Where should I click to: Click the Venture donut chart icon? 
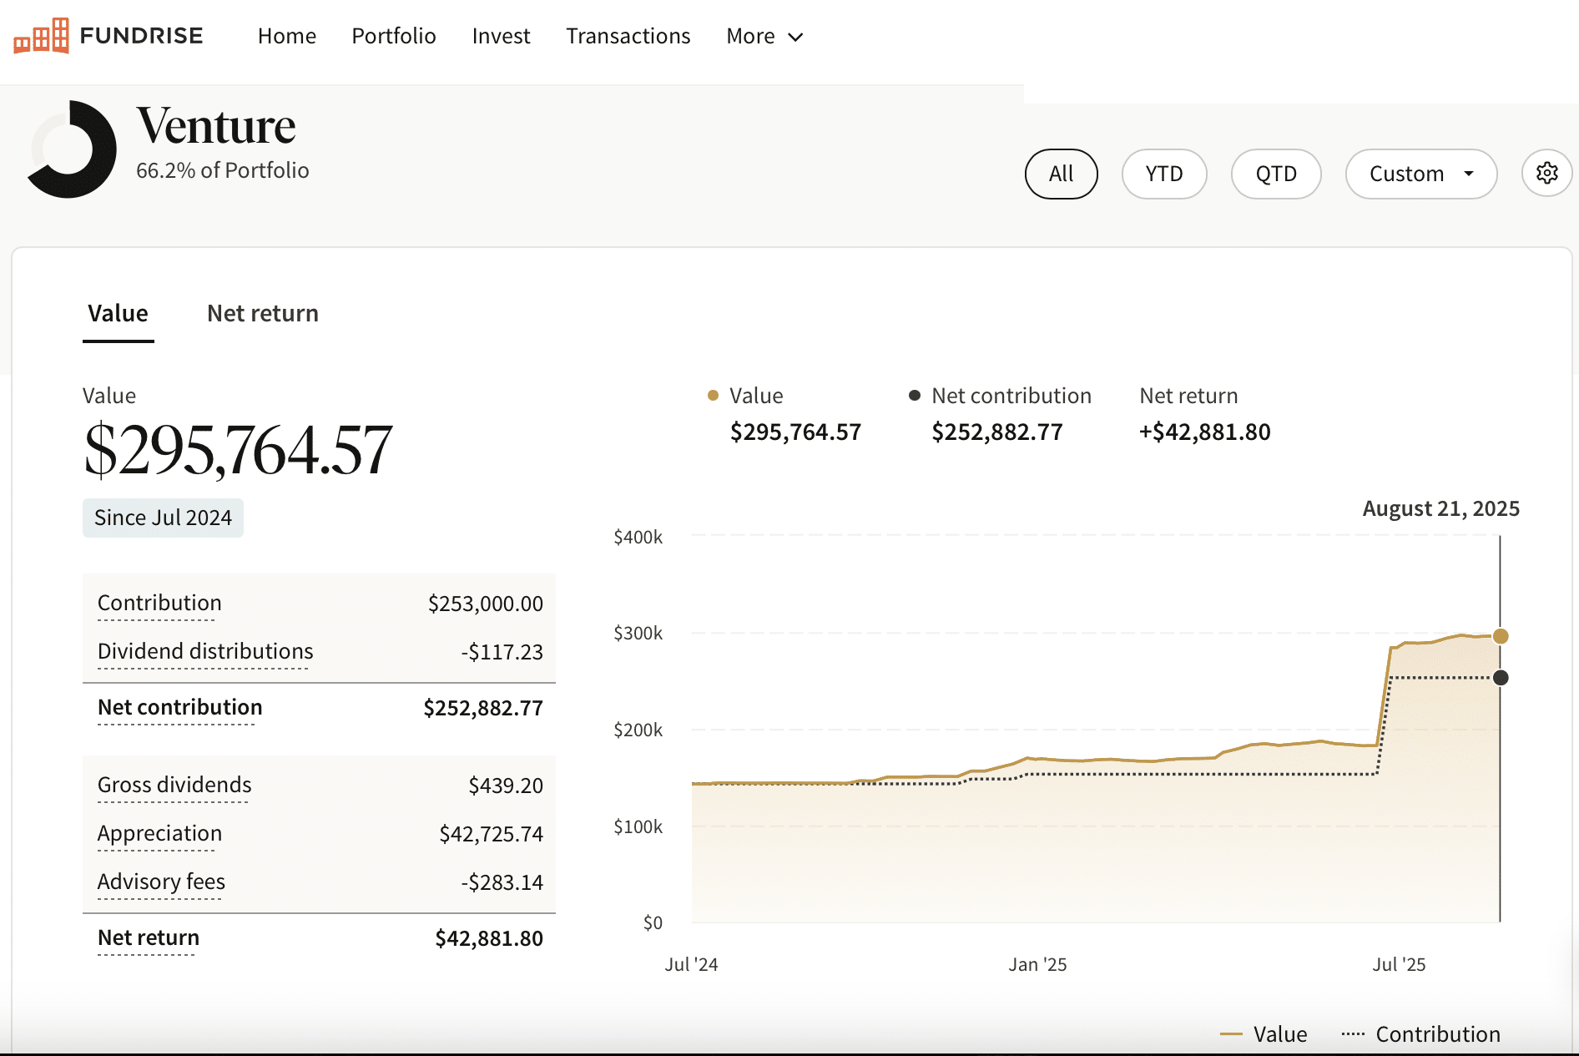pyautogui.click(x=72, y=149)
